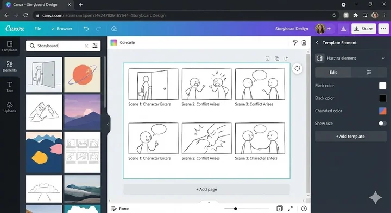Click the + Add template button
The width and height of the screenshot is (391, 213).
[350, 137]
